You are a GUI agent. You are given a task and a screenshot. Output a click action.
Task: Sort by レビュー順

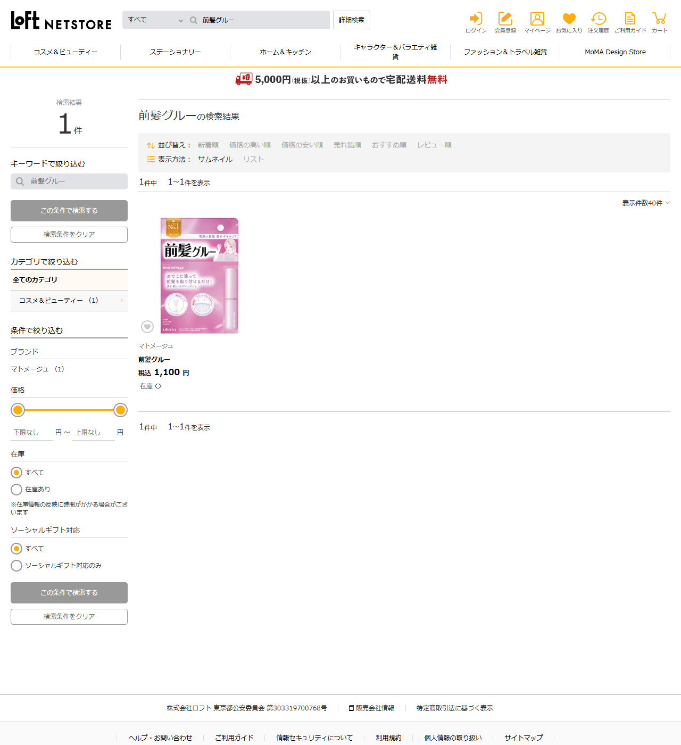tap(434, 145)
